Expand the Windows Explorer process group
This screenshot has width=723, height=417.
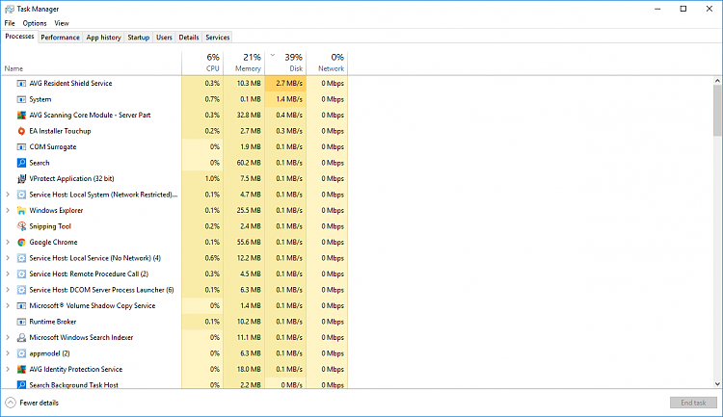coord(8,211)
